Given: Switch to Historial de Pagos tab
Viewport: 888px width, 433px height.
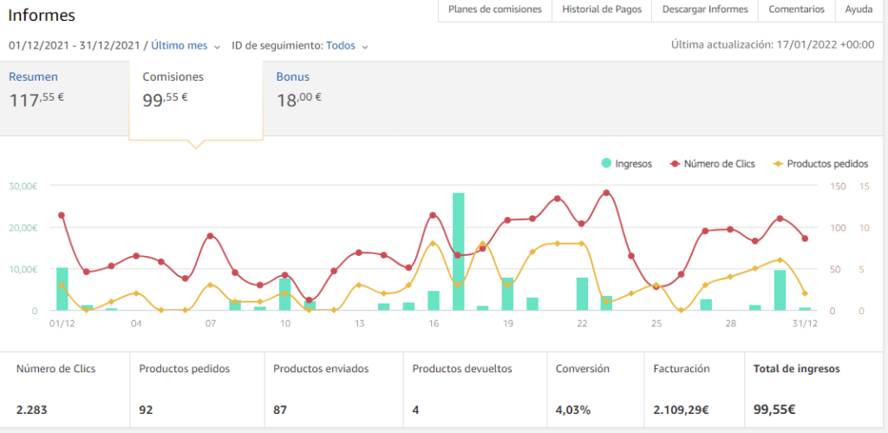Looking at the screenshot, I should pyautogui.click(x=601, y=10).
